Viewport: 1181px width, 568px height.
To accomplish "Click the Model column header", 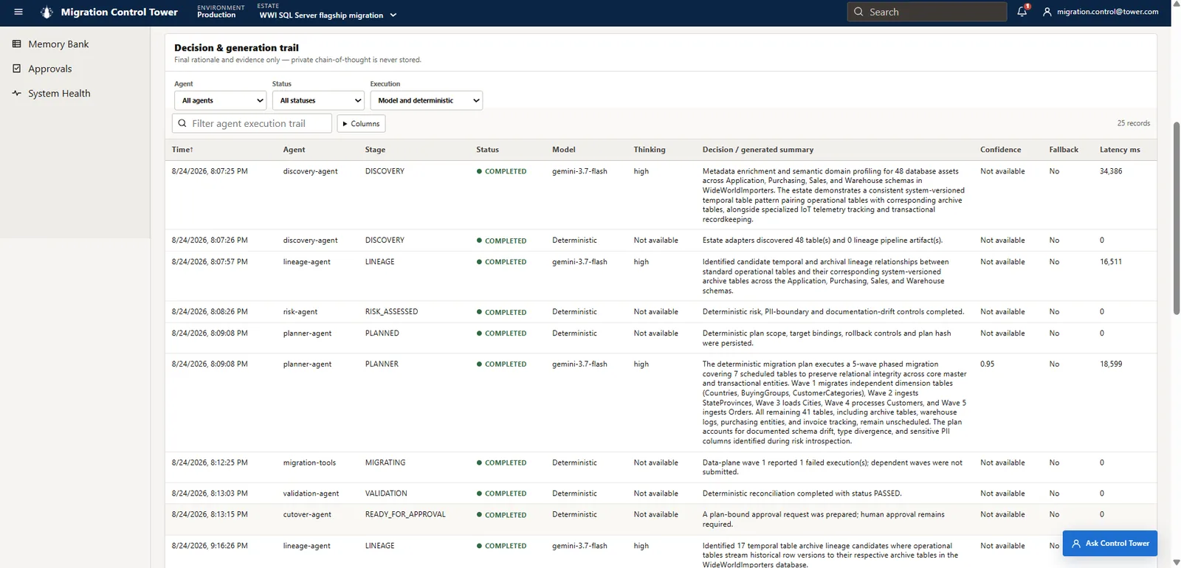I will (564, 150).
